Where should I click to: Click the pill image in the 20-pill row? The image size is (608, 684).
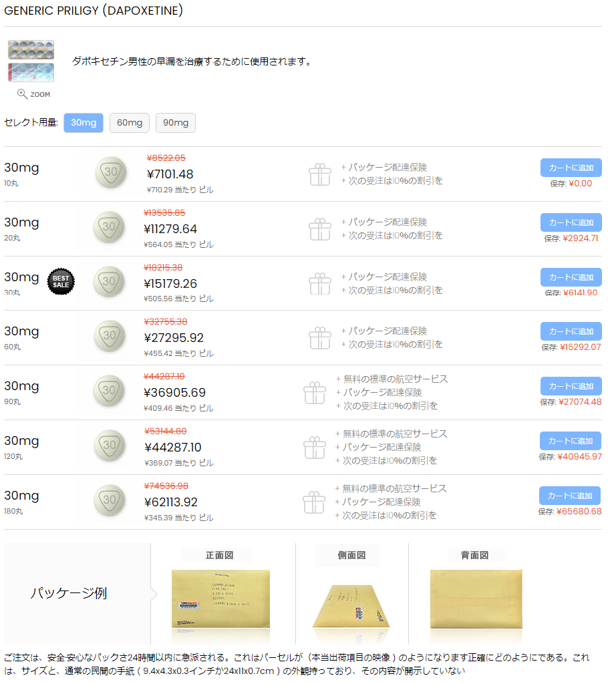(x=110, y=227)
